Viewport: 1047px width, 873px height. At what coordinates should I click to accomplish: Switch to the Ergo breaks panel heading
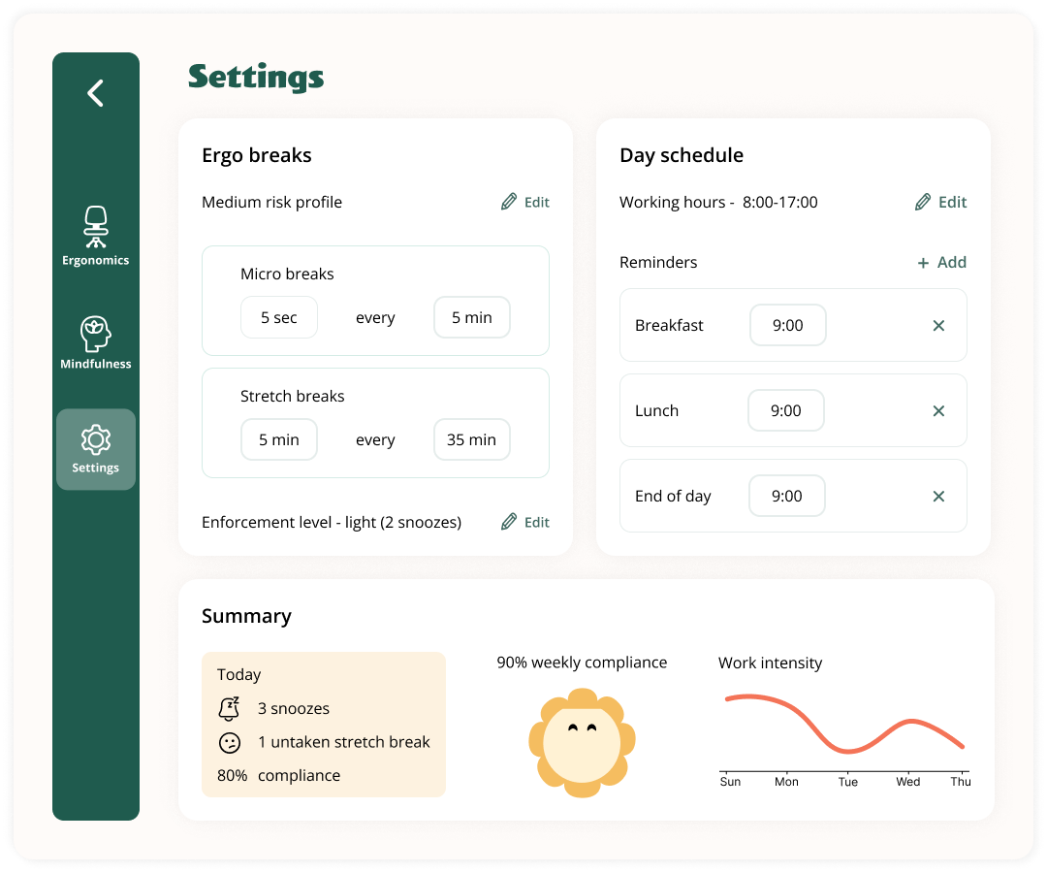(x=256, y=154)
